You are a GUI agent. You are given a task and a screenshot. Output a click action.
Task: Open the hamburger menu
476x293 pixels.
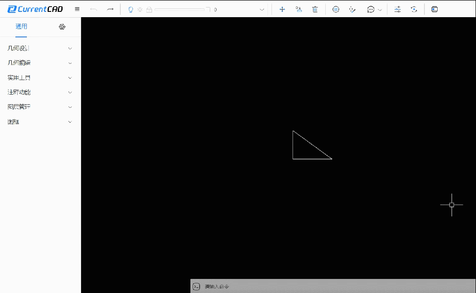(x=77, y=9)
